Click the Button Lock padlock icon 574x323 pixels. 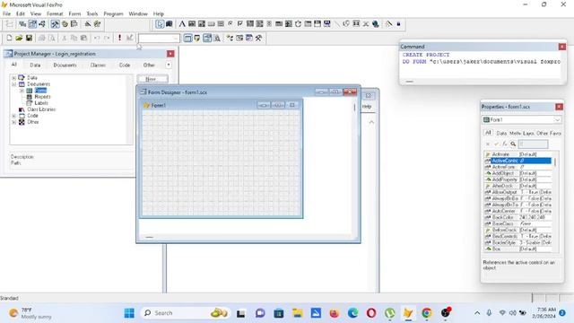tap(398, 24)
